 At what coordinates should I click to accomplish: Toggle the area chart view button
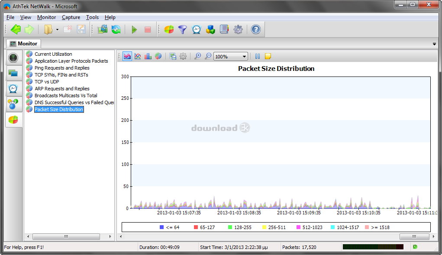127,56
